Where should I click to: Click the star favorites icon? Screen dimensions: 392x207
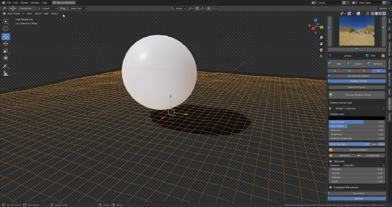click(x=383, y=56)
